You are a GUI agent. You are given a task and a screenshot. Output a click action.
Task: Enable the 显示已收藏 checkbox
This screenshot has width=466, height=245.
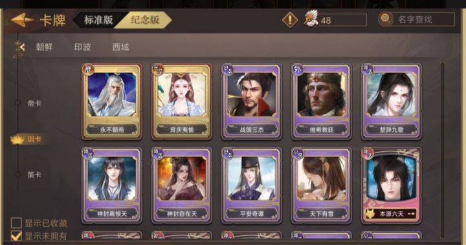[16, 223]
